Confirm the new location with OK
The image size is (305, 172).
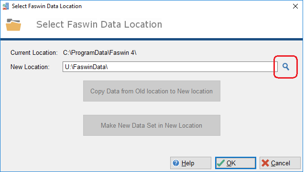(x=236, y=163)
